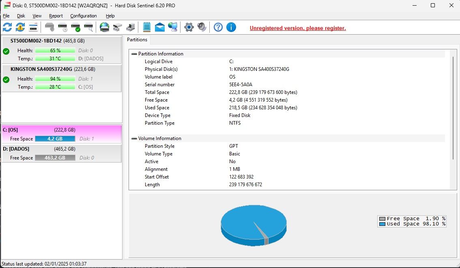Click the Length value '239 179 676 672'
This screenshot has width=460, height=268.
[245, 185]
